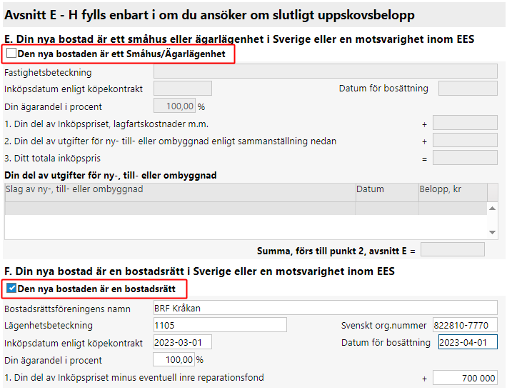Click section F ägarandel field 100,00
Viewport: 507px width, 390px height.
click(x=174, y=359)
